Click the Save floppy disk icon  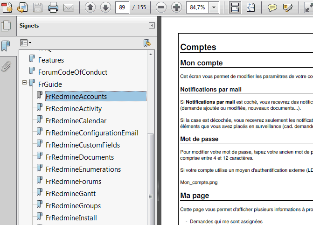[37, 7]
